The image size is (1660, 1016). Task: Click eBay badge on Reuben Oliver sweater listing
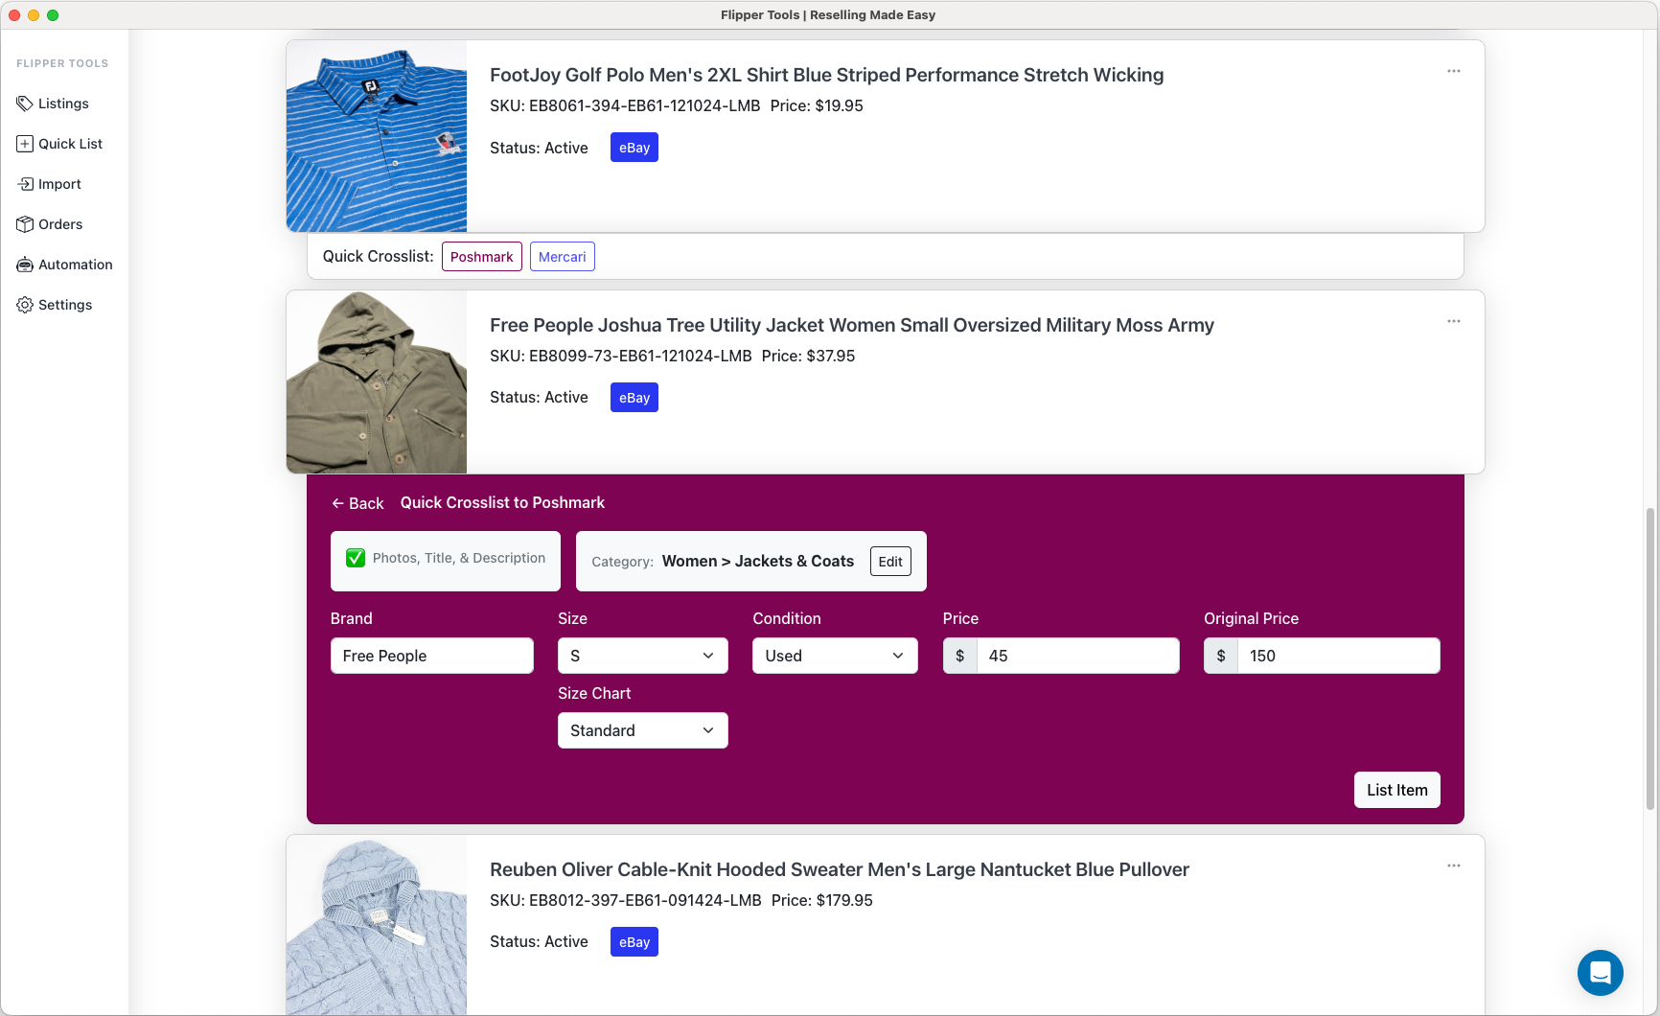[634, 942]
